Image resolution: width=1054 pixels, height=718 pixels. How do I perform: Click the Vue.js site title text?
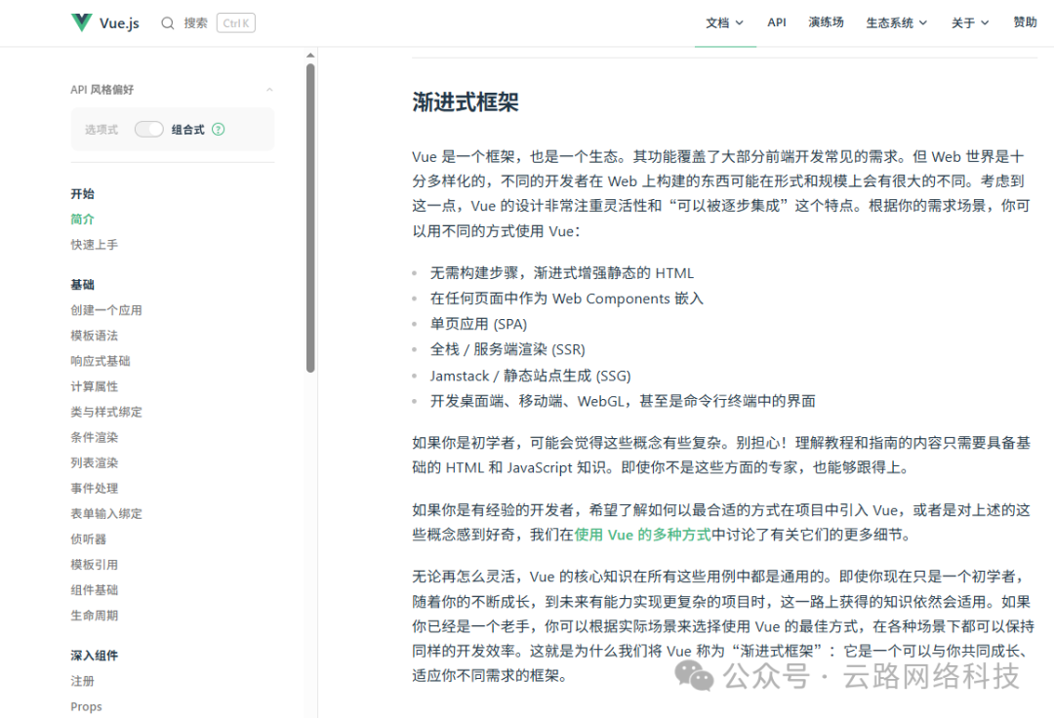[x=119, y=22]
